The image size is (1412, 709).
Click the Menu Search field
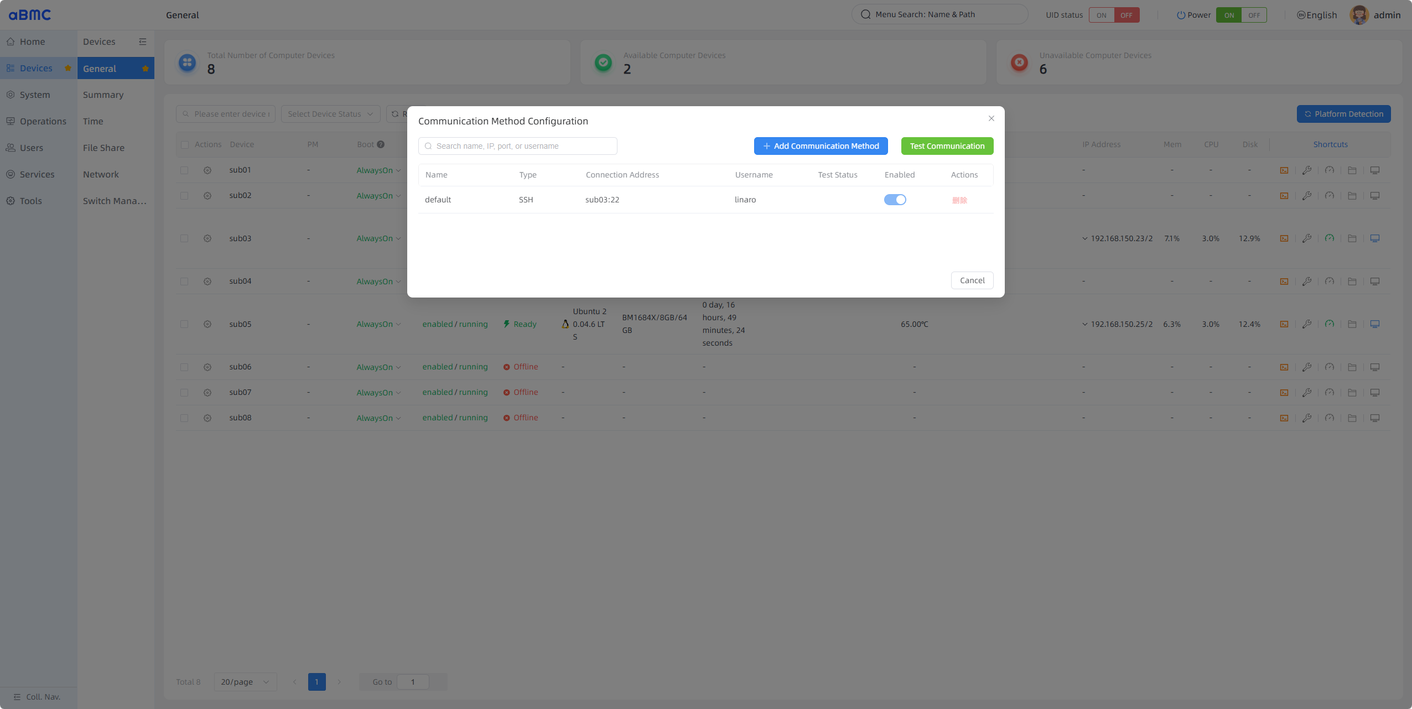(x=939, y=14)
